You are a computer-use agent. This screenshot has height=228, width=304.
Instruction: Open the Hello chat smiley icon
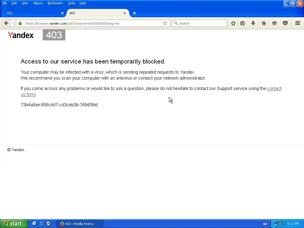[275, 23]
